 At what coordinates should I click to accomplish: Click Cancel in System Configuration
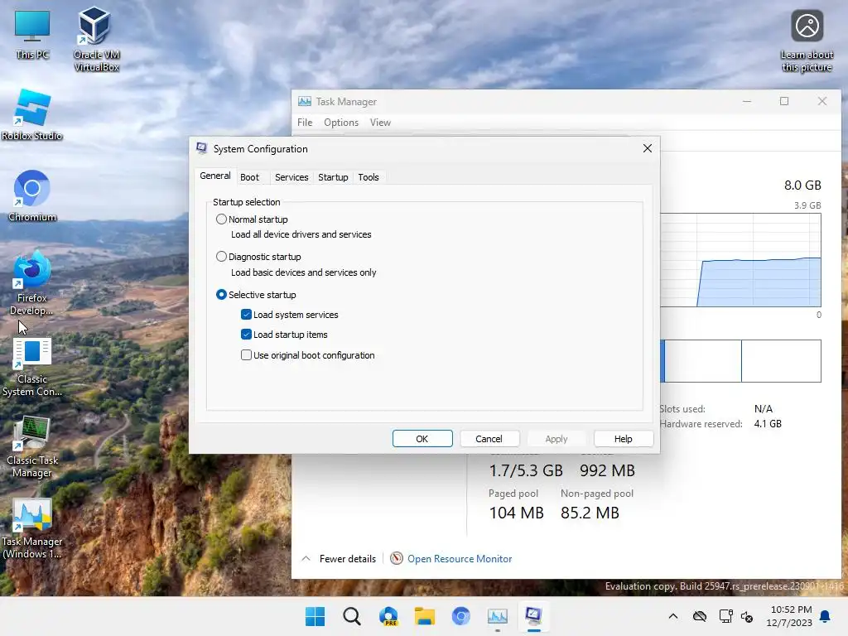489,439
